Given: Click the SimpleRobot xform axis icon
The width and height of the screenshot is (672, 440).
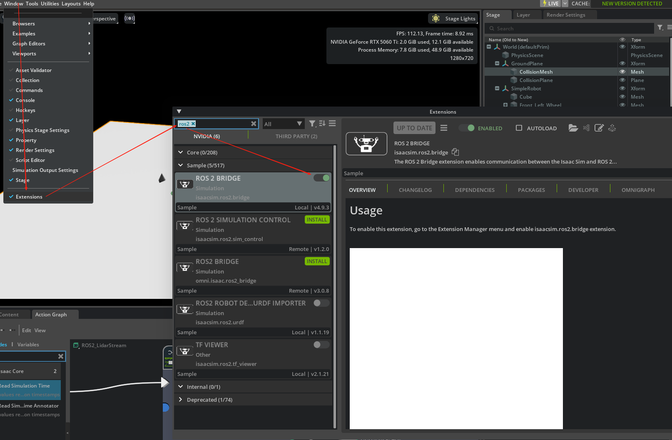Looking at the screenshot, I should (x=505, y=89).
